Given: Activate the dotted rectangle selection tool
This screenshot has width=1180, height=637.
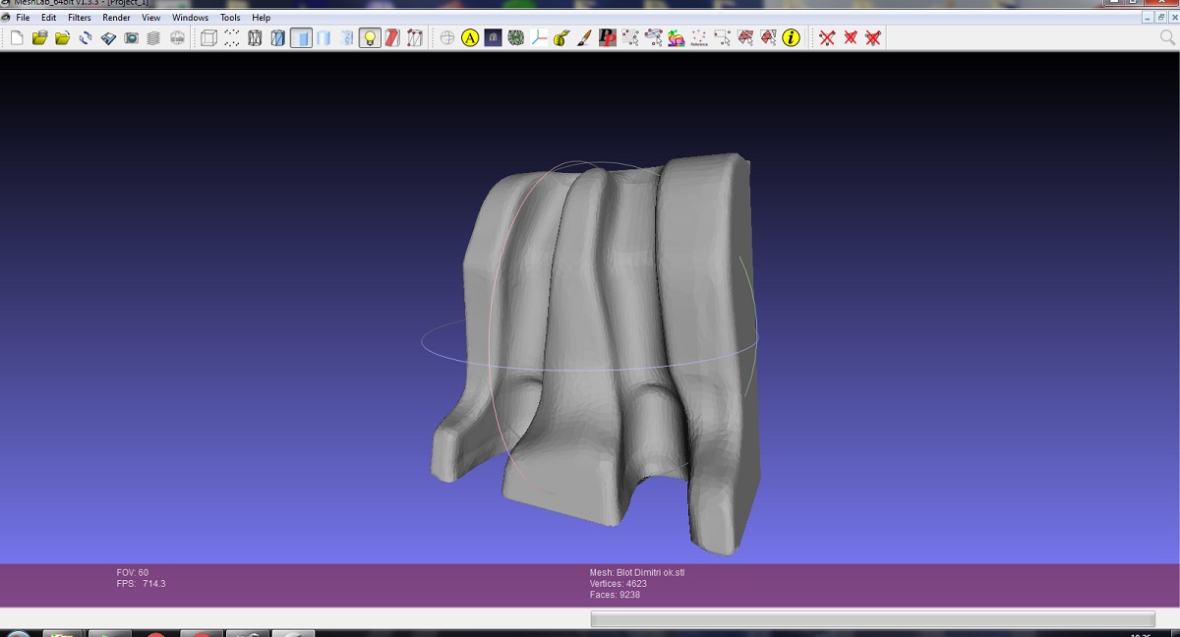Looking at the screenshot, I should point(723,38).
